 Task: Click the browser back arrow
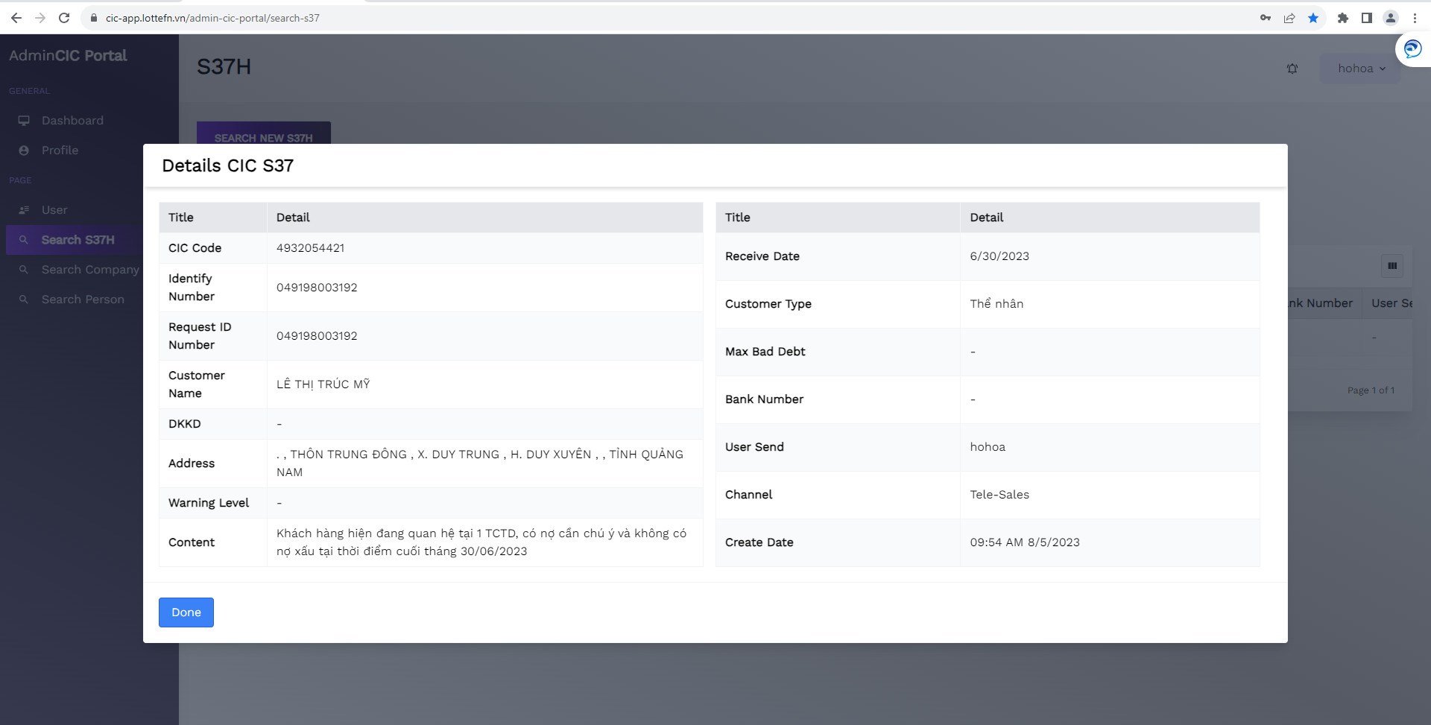tap(16, 18)
